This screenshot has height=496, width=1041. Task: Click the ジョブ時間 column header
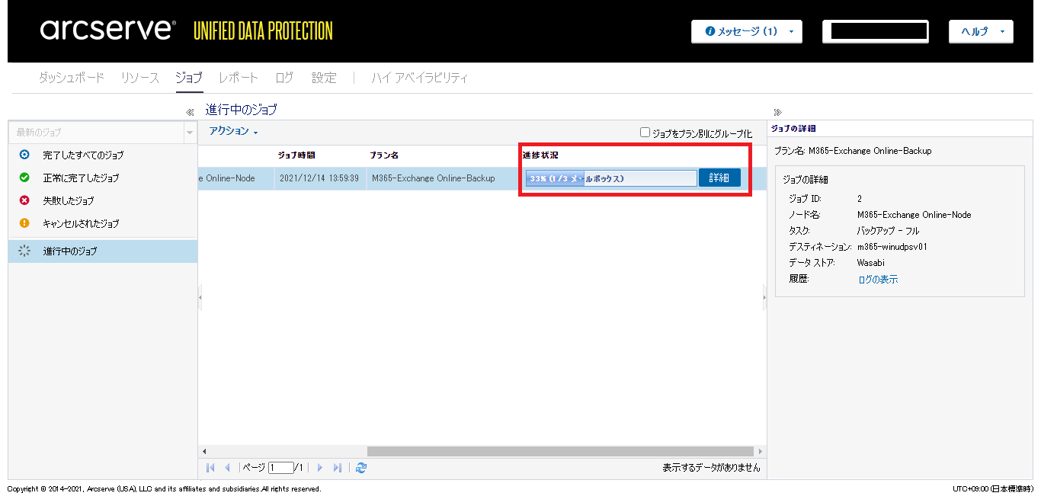(x=296, y=155)
